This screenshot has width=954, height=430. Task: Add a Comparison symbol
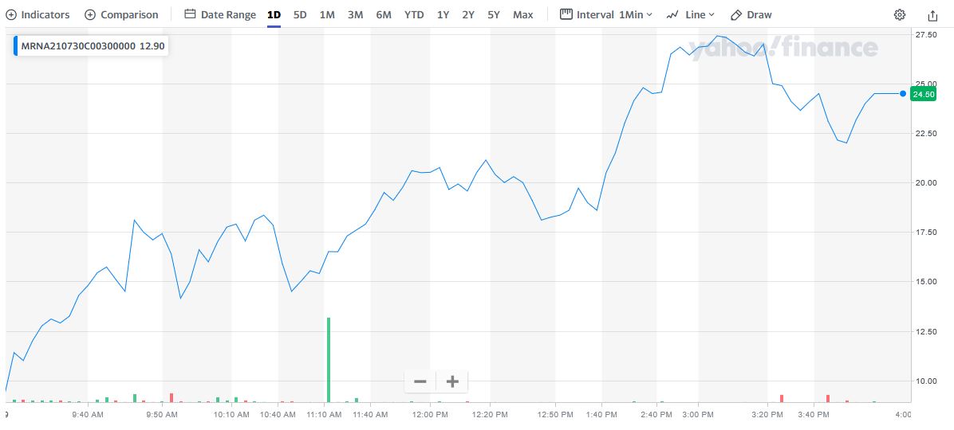point(121,14)
